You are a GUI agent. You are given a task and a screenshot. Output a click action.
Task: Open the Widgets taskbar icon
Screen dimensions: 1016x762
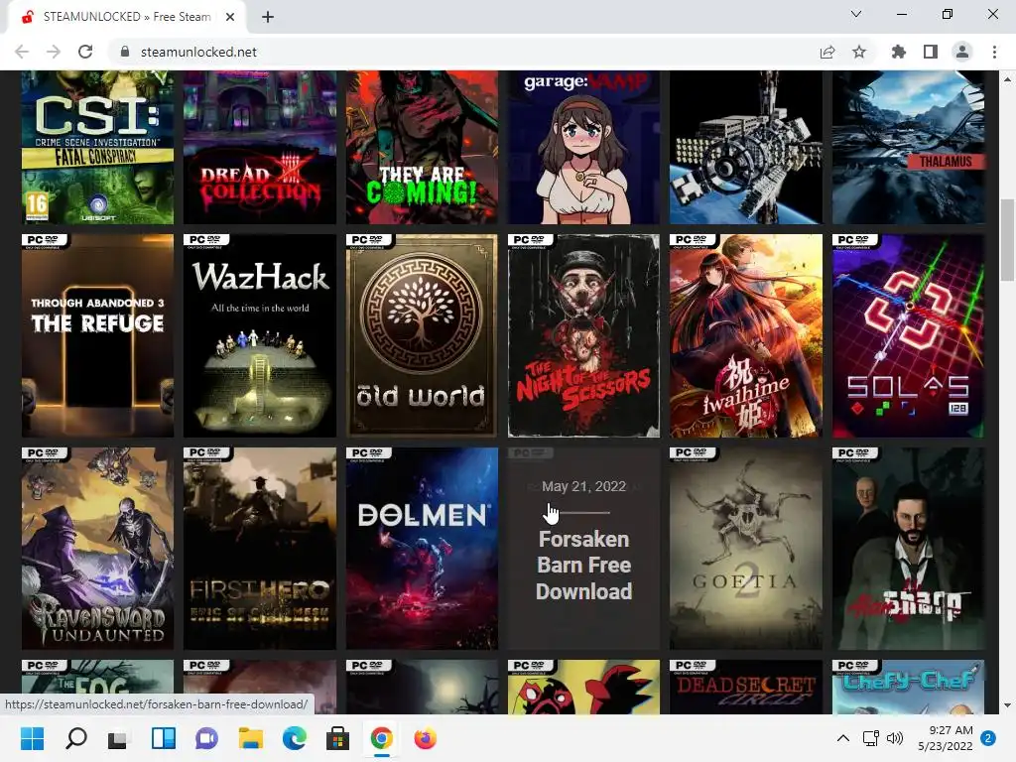(164, 738)
